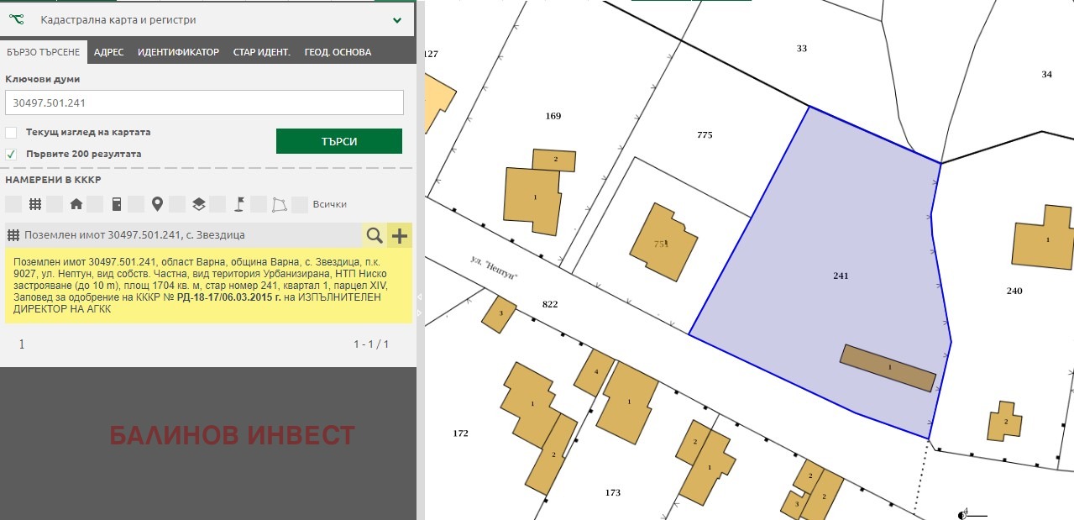Select the stacked layers filter icon
This screenshot has width=1074, height=520.
point(198,204)
